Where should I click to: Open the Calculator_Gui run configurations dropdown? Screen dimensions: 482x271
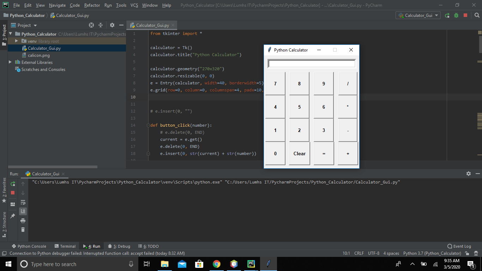(418, 15)
